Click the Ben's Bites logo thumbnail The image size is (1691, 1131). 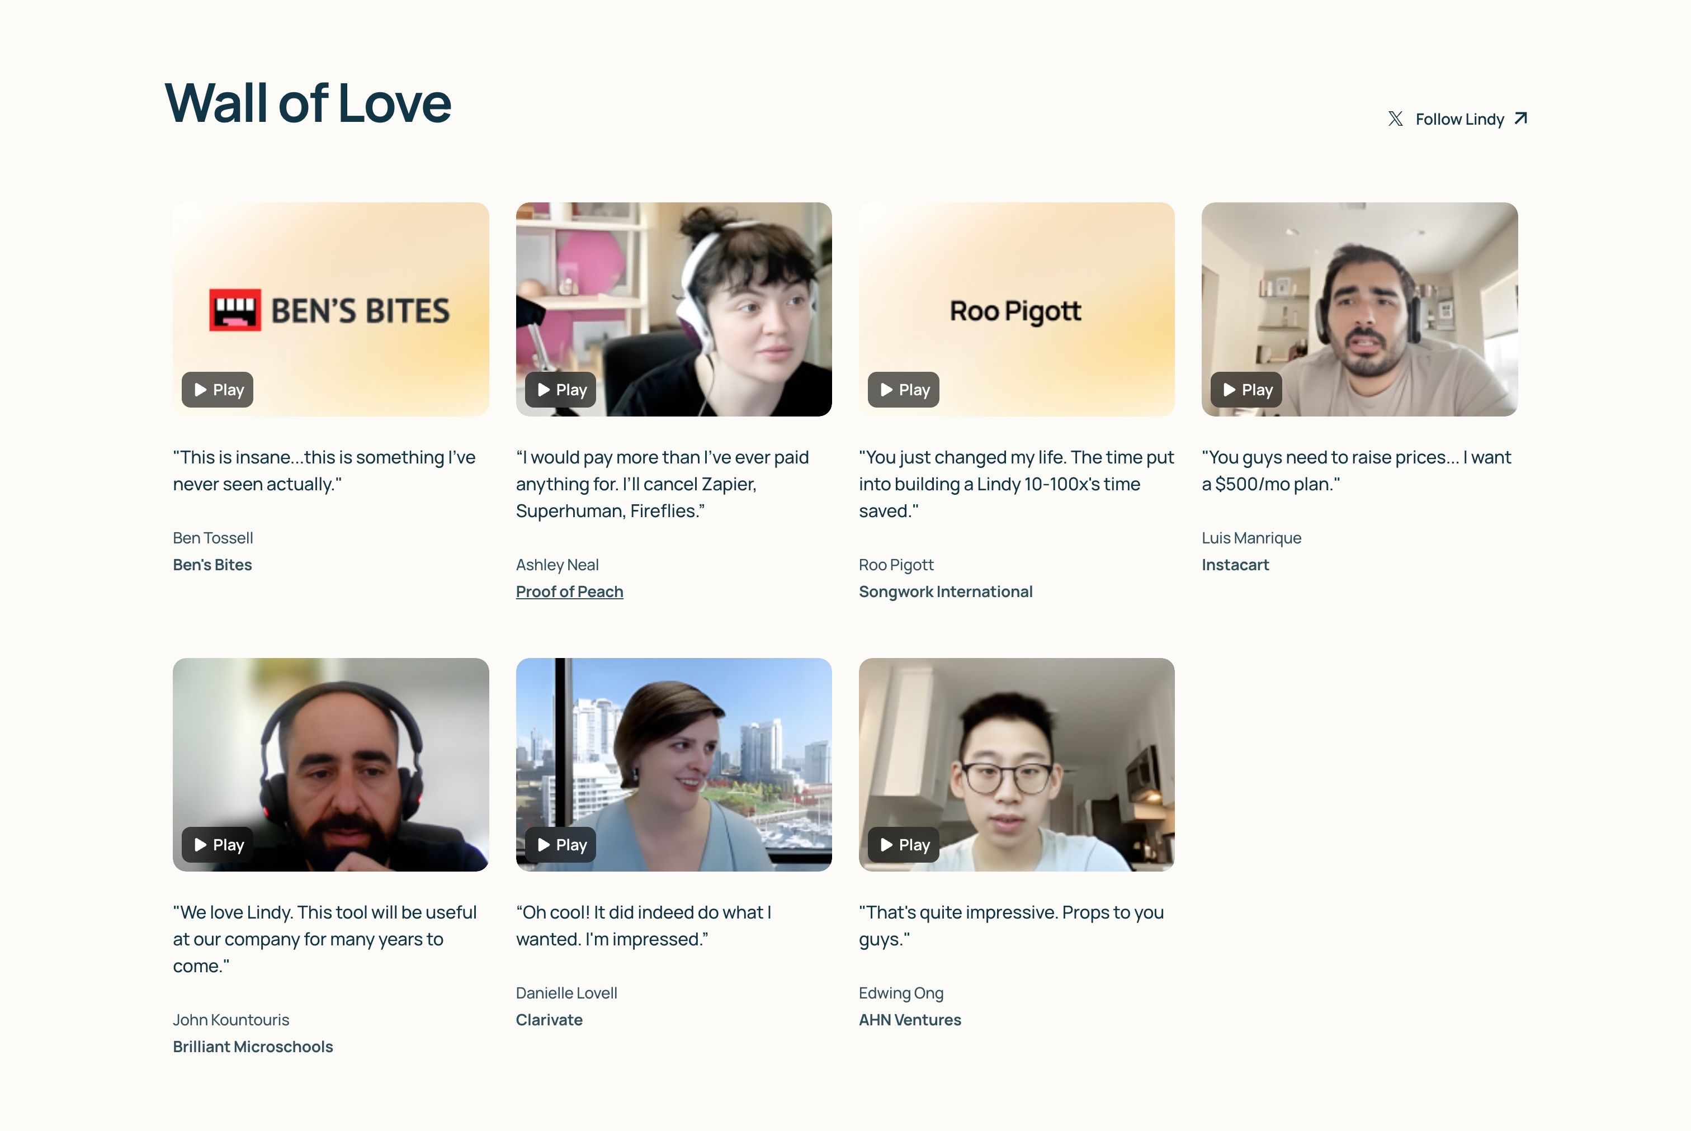(x=330, y=309)
